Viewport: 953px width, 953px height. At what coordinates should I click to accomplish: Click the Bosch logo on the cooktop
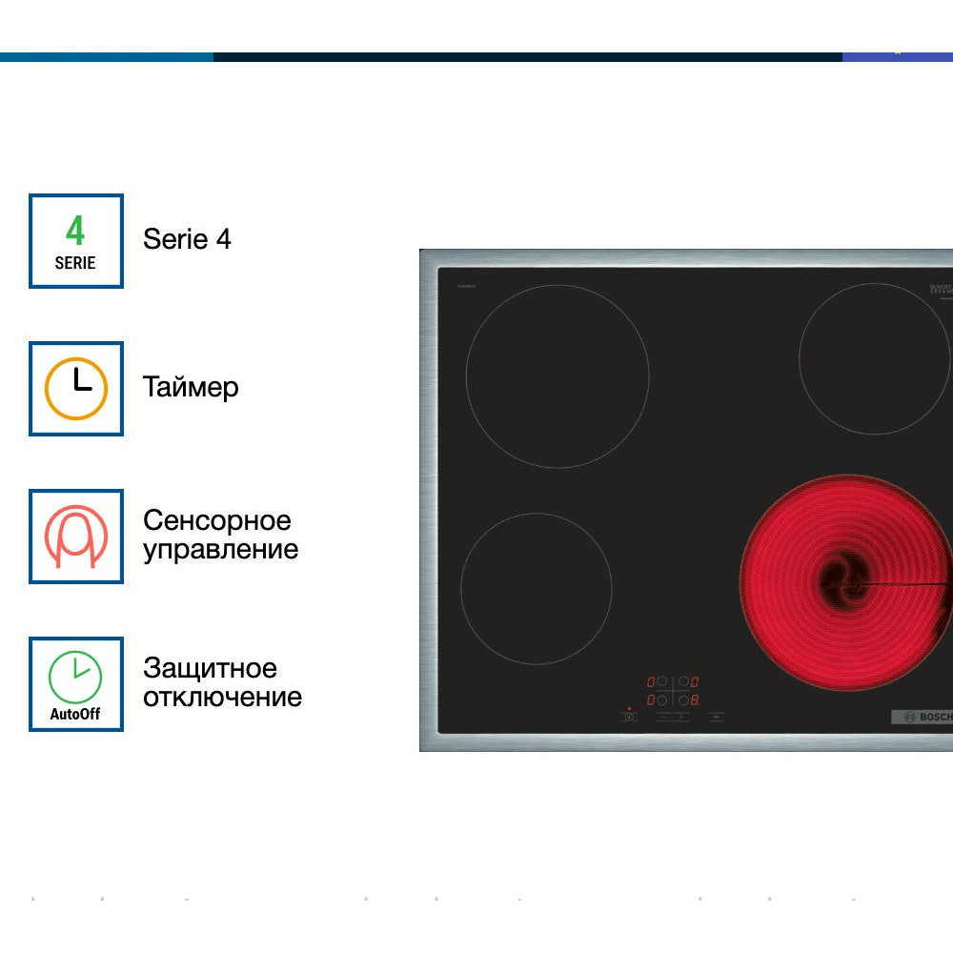pyautogui.click(x=923, y=718)
